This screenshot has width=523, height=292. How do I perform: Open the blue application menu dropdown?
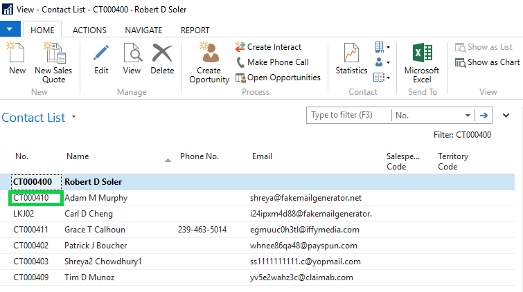point(10,29)
